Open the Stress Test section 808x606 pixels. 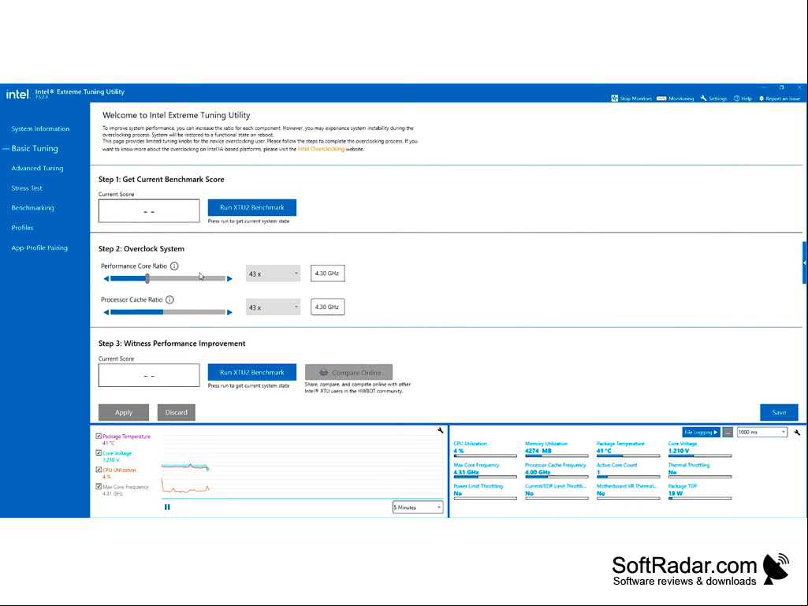coord(27,188)
